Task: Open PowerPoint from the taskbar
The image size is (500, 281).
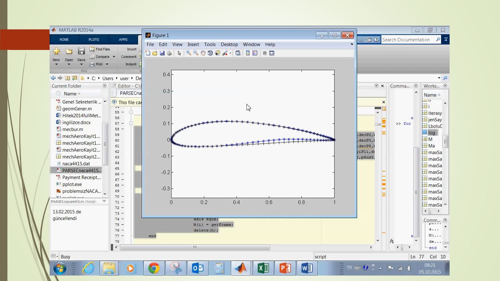Action: coord(285,268)
